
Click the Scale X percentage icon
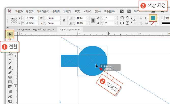(x=70, y=18)
